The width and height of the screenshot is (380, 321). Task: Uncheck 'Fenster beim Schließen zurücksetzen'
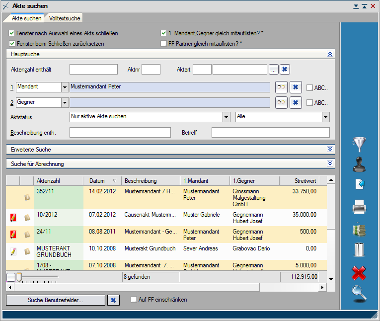pyautogui.click(x=12, y=44)
